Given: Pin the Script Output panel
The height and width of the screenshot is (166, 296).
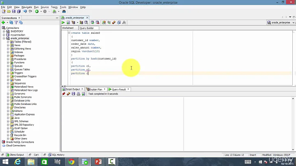Looking at the screenshot, I should (x=64, y=94).
